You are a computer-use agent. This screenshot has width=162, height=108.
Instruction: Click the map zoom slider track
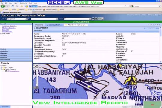point(37,78)
